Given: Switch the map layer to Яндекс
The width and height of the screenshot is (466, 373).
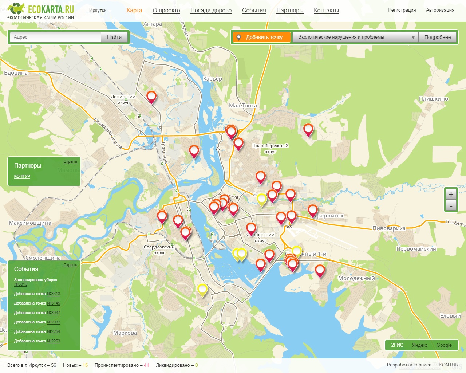Looking at the screenshot, I should [420, 345].
